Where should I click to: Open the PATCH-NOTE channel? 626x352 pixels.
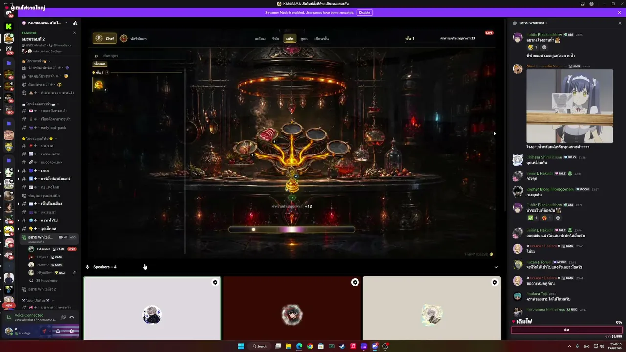tap(50, 154)
